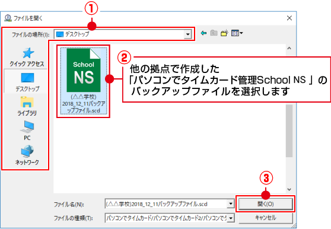Image resolution: width=331 pixels, height=229 pixels.
Task: Click the up one folder level icon
Action: pos(214,33)
